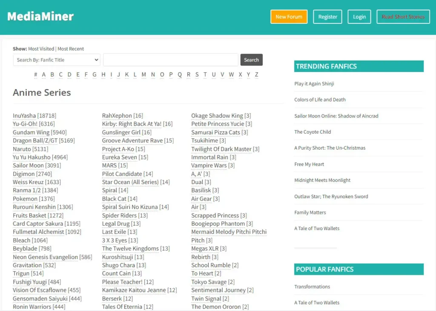The width and height of the screenshot is (436, 311).
Task: Open the Naruto series link
Action: click(22, 149)
